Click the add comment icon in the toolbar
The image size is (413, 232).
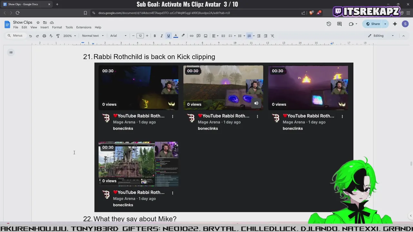[x=198, y=36]
